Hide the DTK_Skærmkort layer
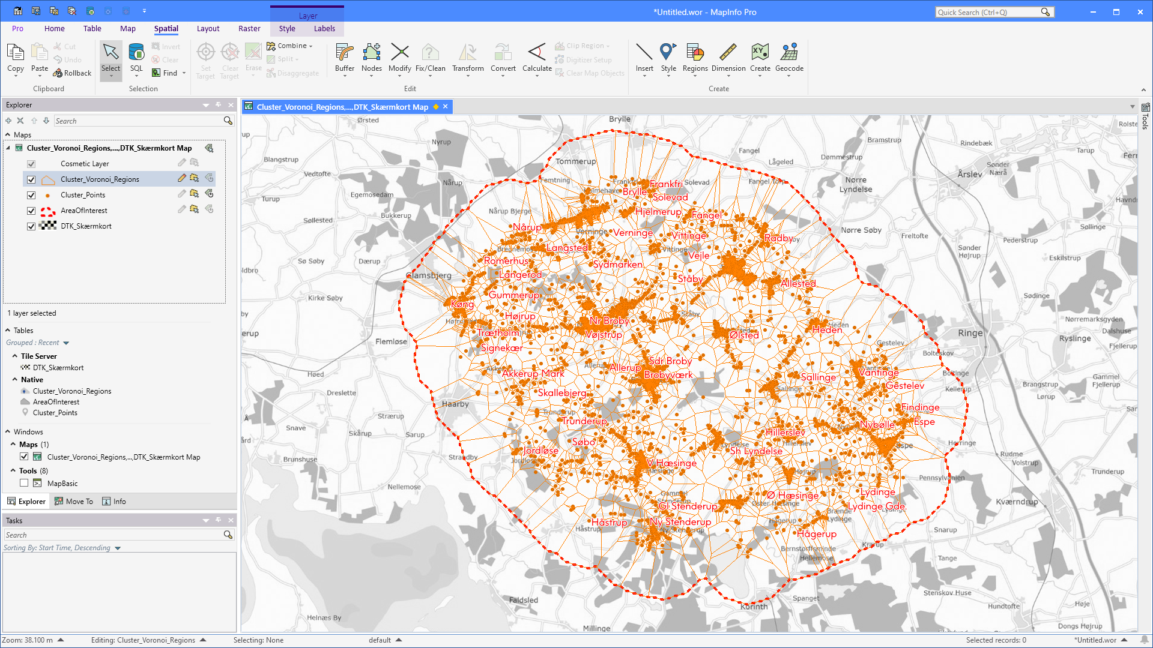Screen dimensions: 1153x648 31,226
